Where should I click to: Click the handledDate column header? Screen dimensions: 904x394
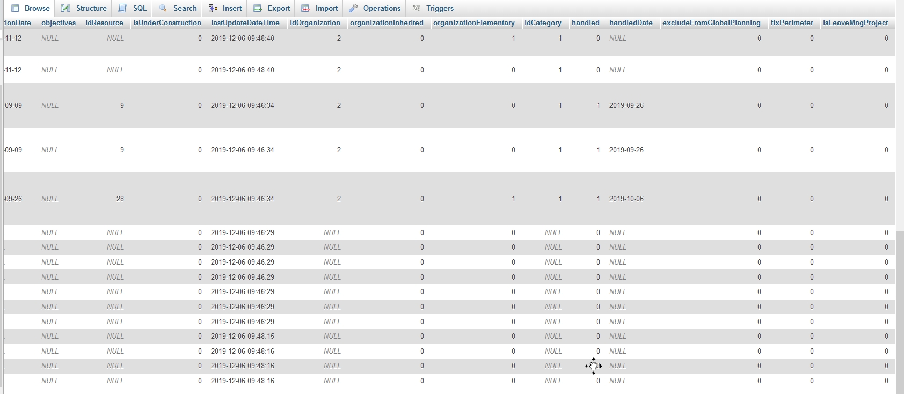630,23
